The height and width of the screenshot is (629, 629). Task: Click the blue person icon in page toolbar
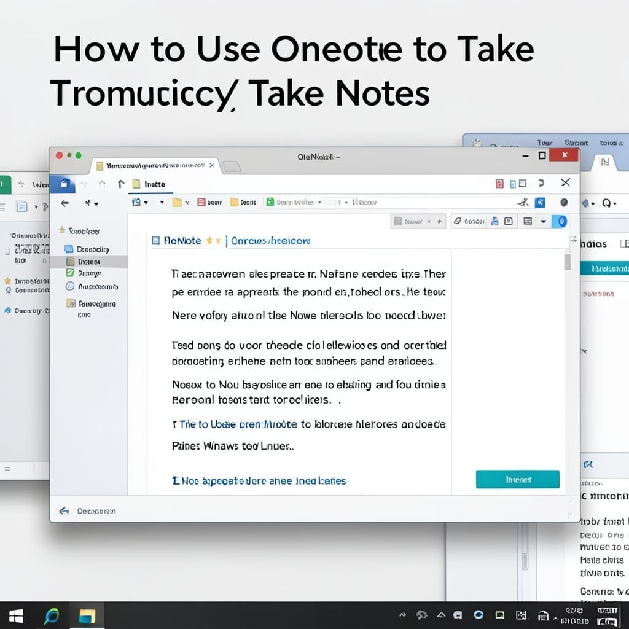pyautogui.click(x=494, y=221)
